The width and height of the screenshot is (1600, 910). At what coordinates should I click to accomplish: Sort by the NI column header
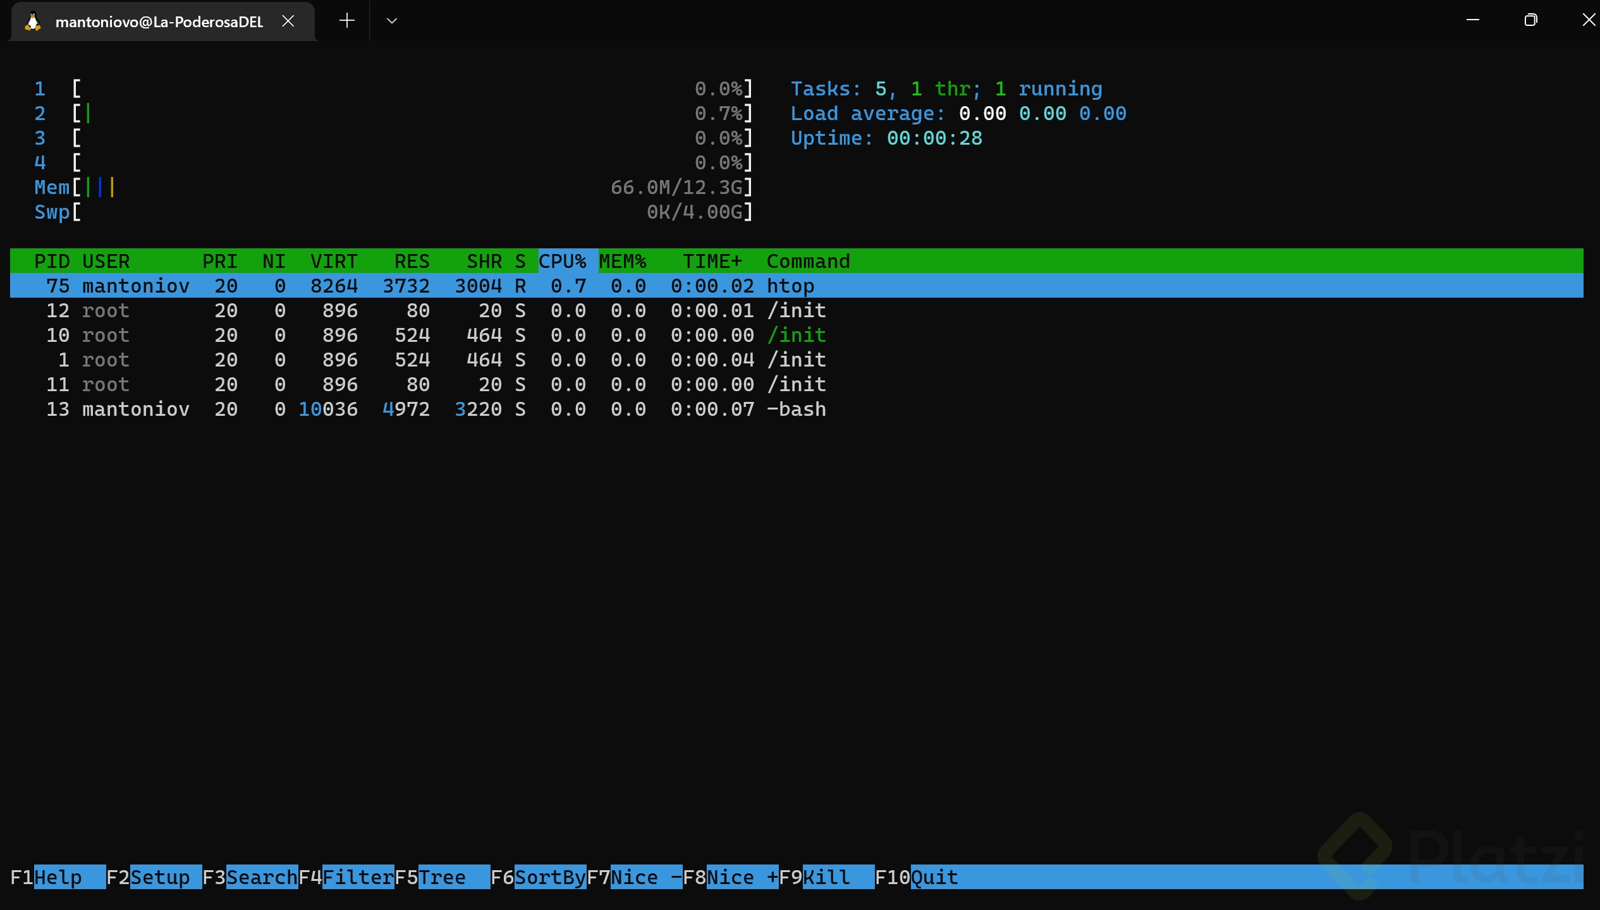tap(274, 261)
